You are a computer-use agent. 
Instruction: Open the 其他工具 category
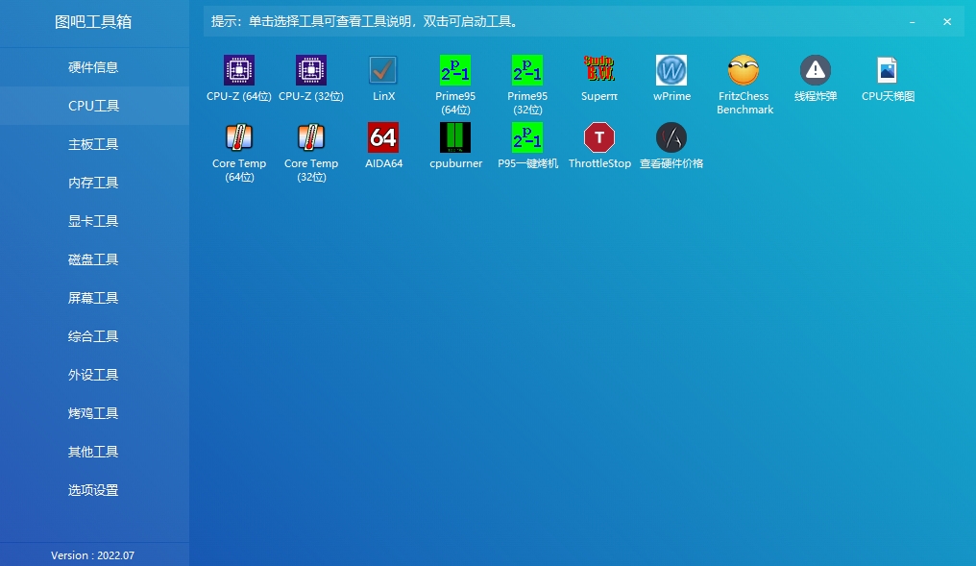[x=94, y=452]
